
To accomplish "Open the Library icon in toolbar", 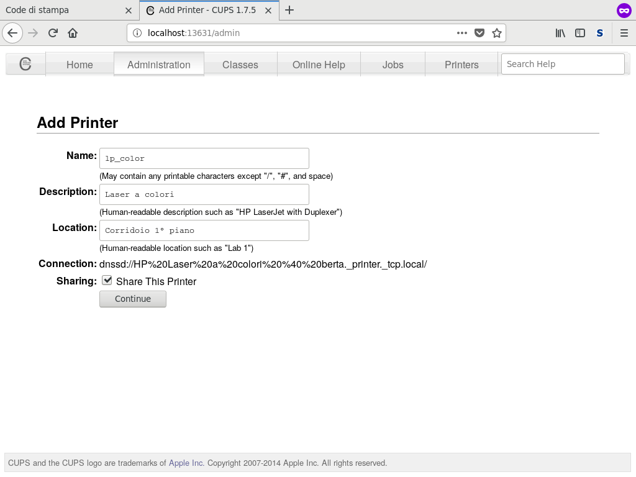I will (560, 33).
